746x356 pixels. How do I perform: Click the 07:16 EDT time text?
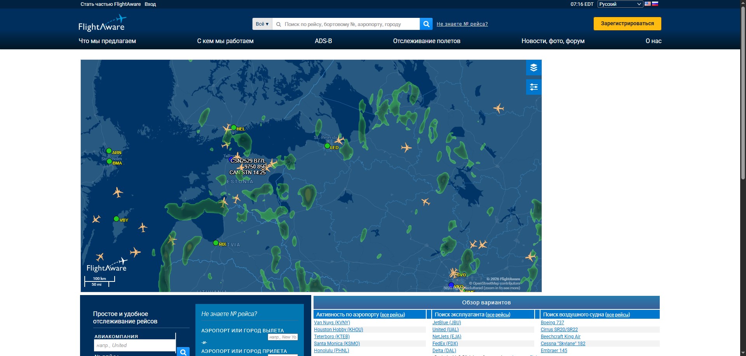(582, 4)
